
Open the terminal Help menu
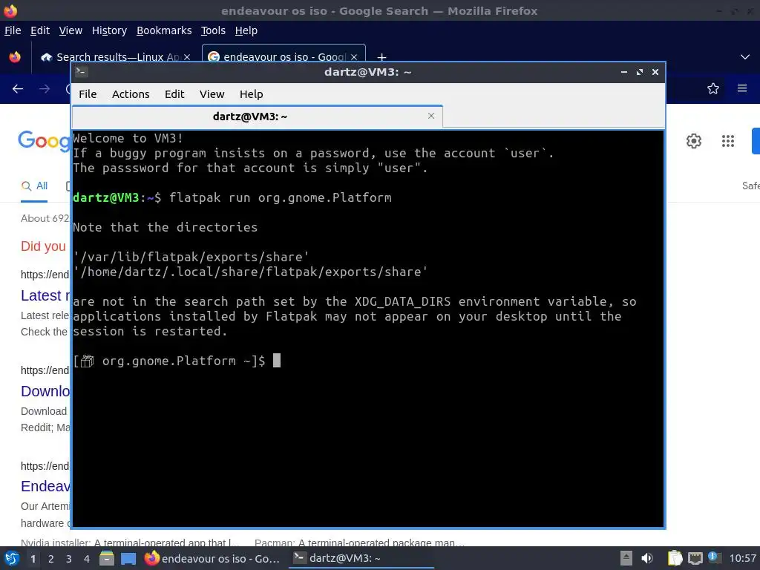[x=251, y=94]
